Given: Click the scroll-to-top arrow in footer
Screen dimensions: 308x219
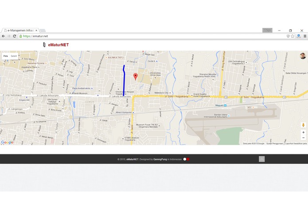Looking at the screenshot, I should pyautogui.click(x=261, y=159).
